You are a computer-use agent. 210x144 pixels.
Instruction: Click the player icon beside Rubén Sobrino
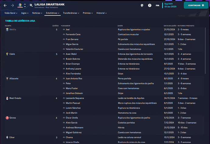(64, 59)
